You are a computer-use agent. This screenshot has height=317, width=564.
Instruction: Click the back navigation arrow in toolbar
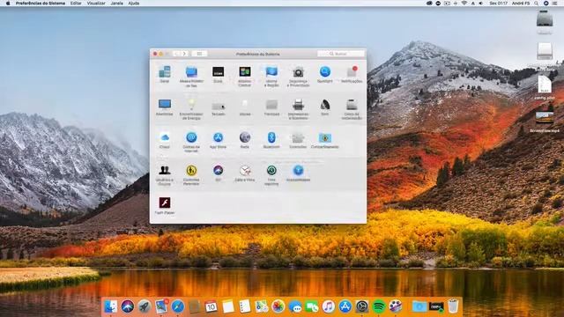pos(176,54)
